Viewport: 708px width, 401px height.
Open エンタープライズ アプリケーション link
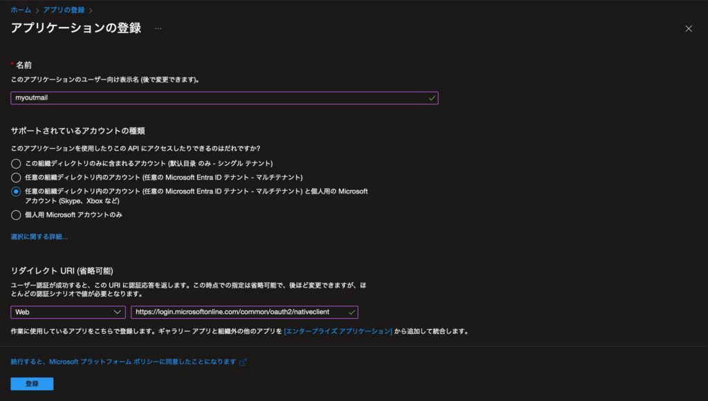337,331
